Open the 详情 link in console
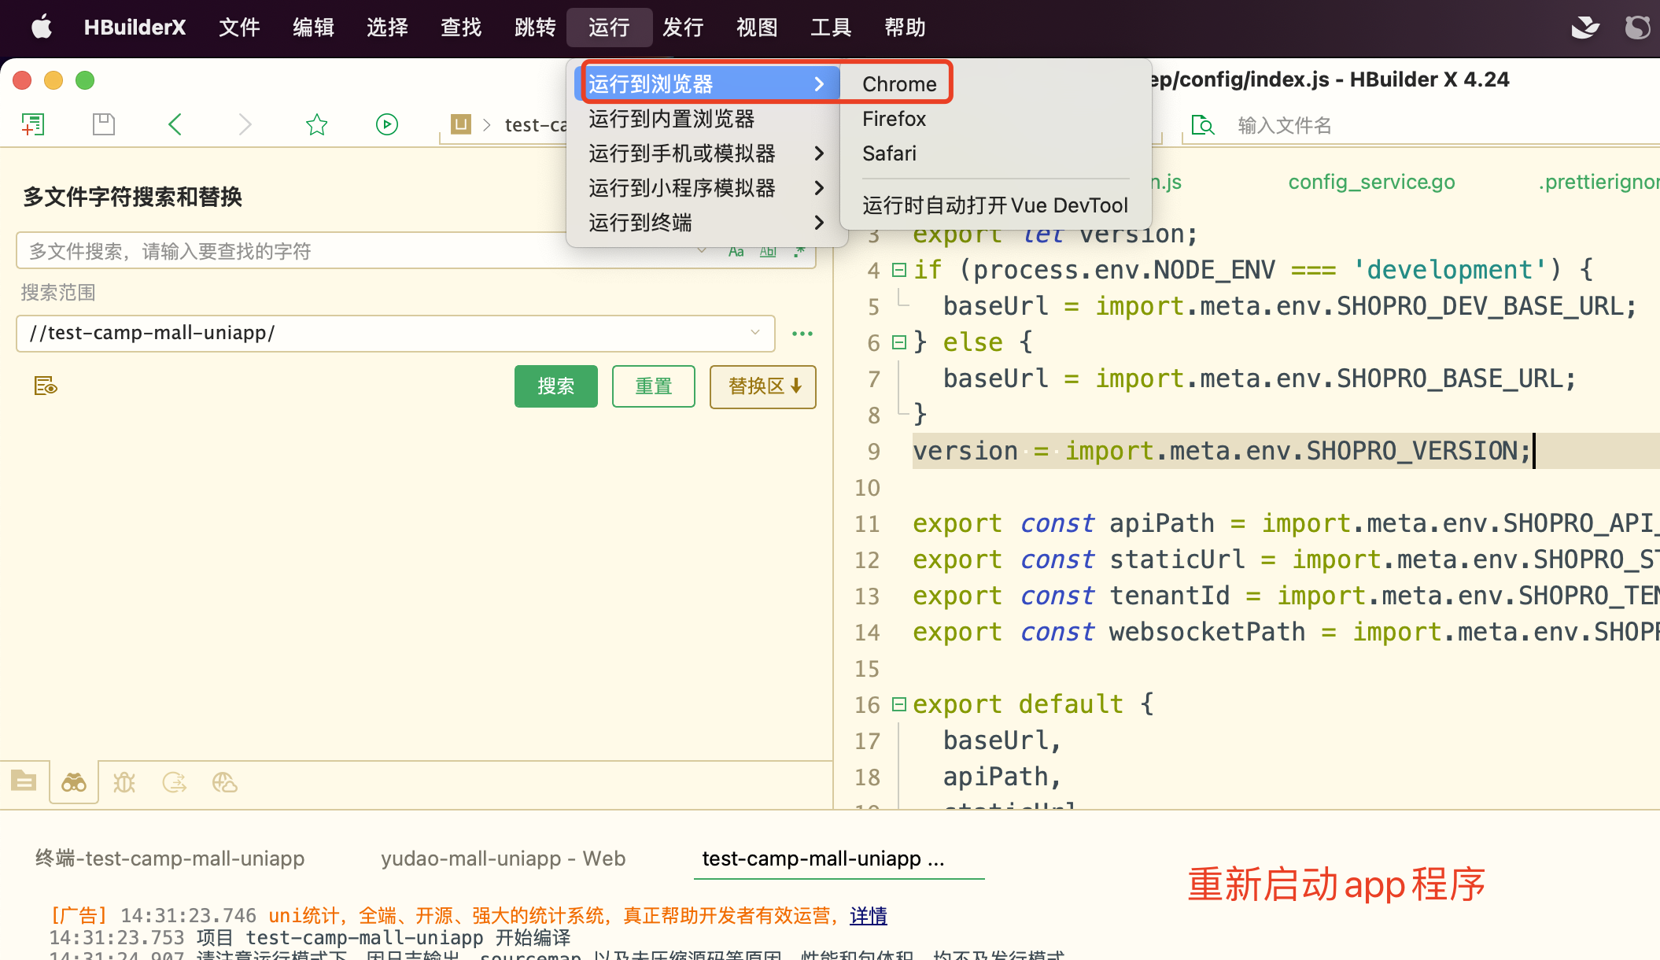 [869, 916]
